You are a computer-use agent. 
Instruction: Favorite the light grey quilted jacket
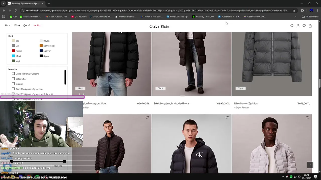[x=307, y=117]
